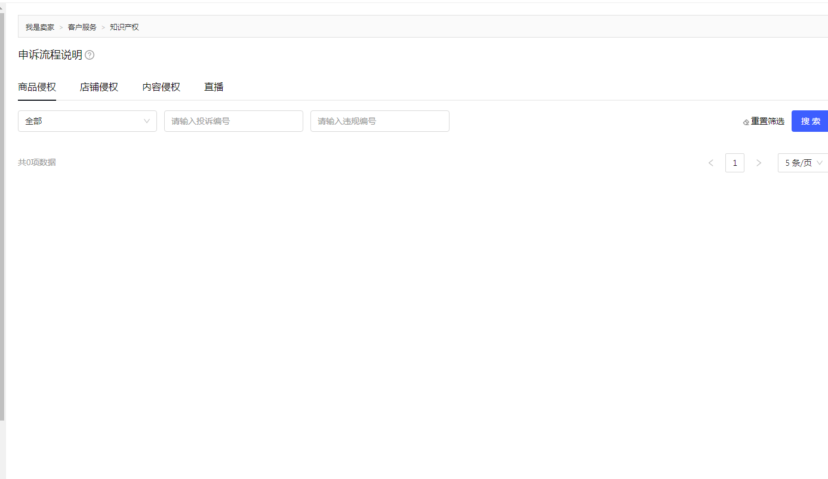The image size is (828, 479).
Task: Click the 重置筛选 link
Action: tap(768, 121)
